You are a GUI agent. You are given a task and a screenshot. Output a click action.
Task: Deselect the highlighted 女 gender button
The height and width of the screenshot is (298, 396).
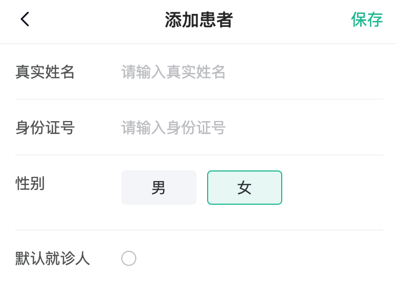pyautogui.click(x=245, y=188)
